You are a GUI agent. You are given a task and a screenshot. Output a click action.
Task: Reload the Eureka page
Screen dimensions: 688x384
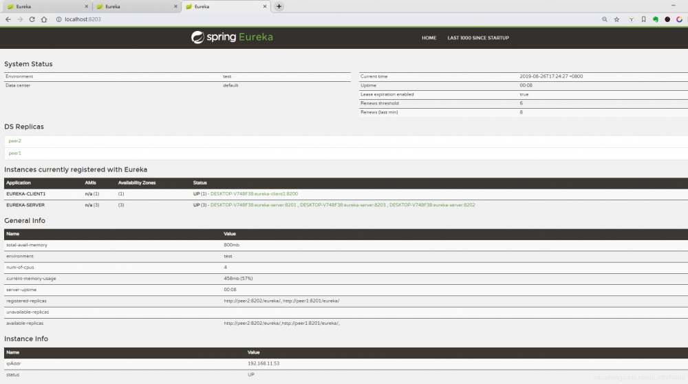click(32, 19)
